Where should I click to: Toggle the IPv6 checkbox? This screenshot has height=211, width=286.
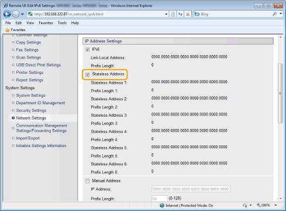87,50
